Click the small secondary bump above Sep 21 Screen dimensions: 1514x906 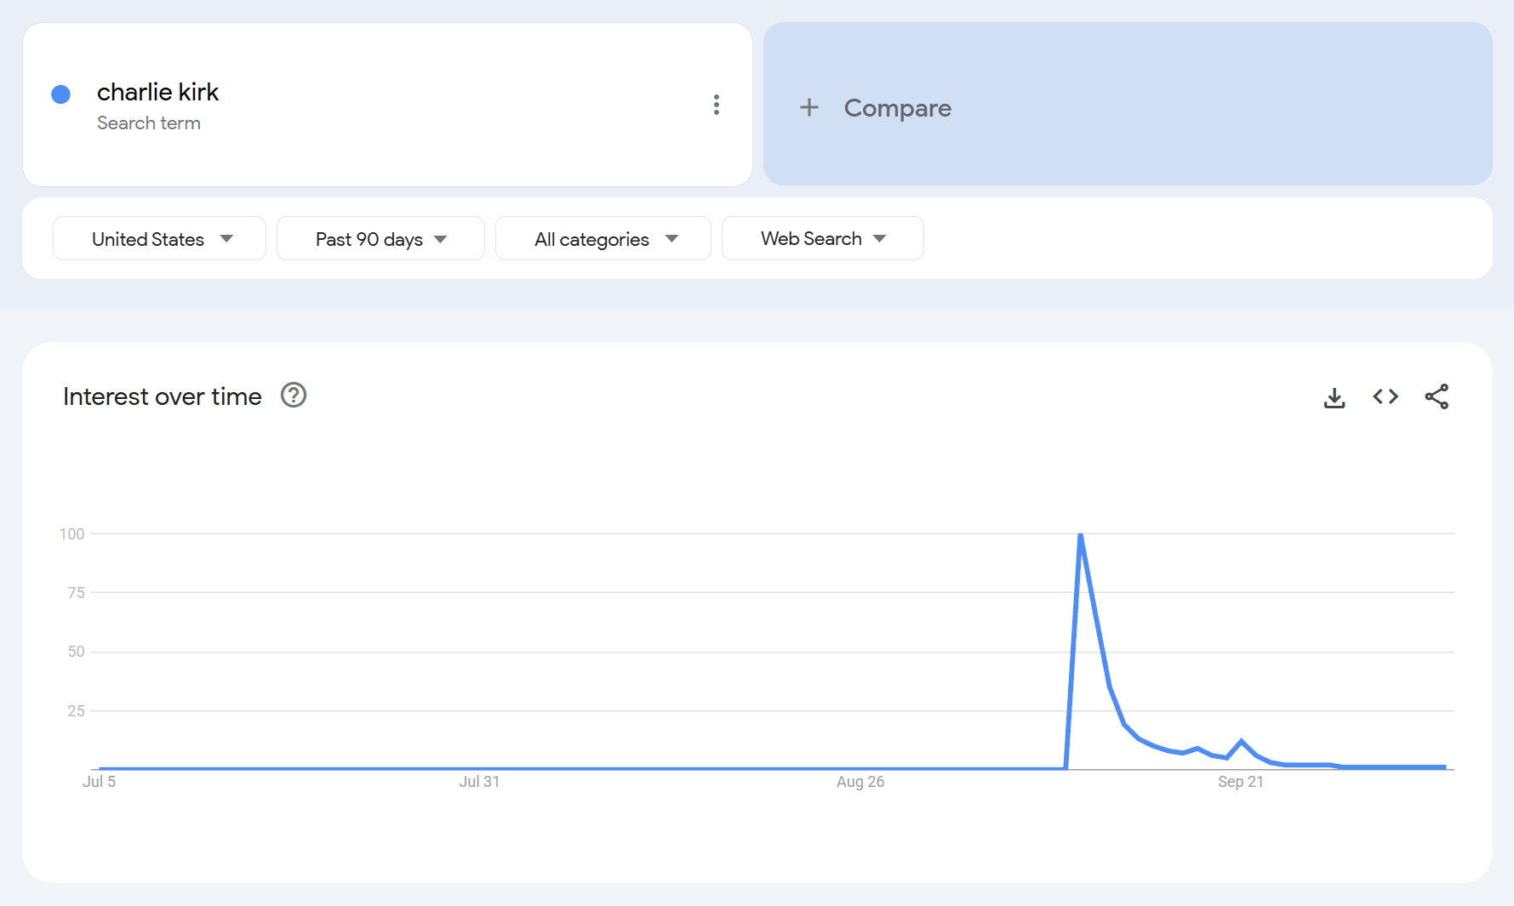tap(1241, 742)
